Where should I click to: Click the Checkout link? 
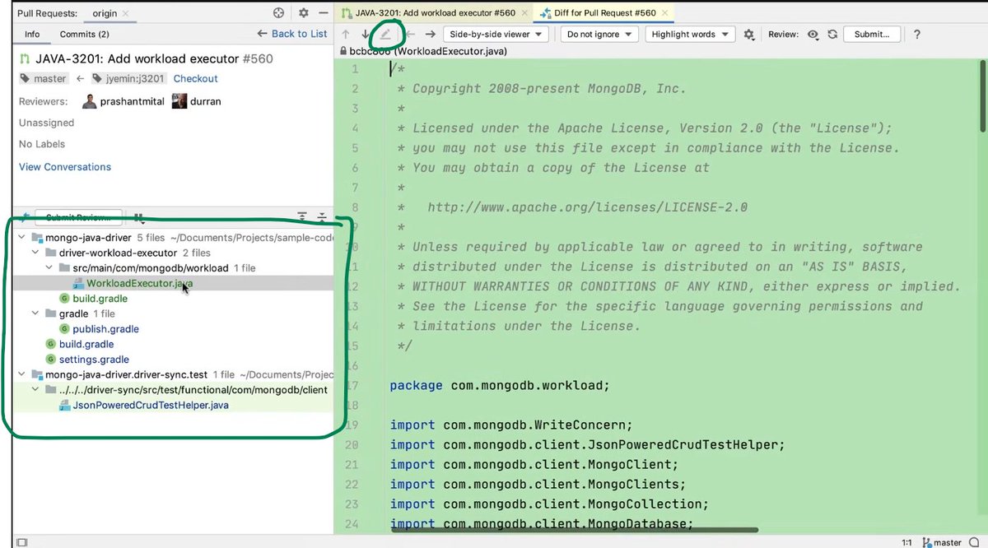(x=195, y=79)
